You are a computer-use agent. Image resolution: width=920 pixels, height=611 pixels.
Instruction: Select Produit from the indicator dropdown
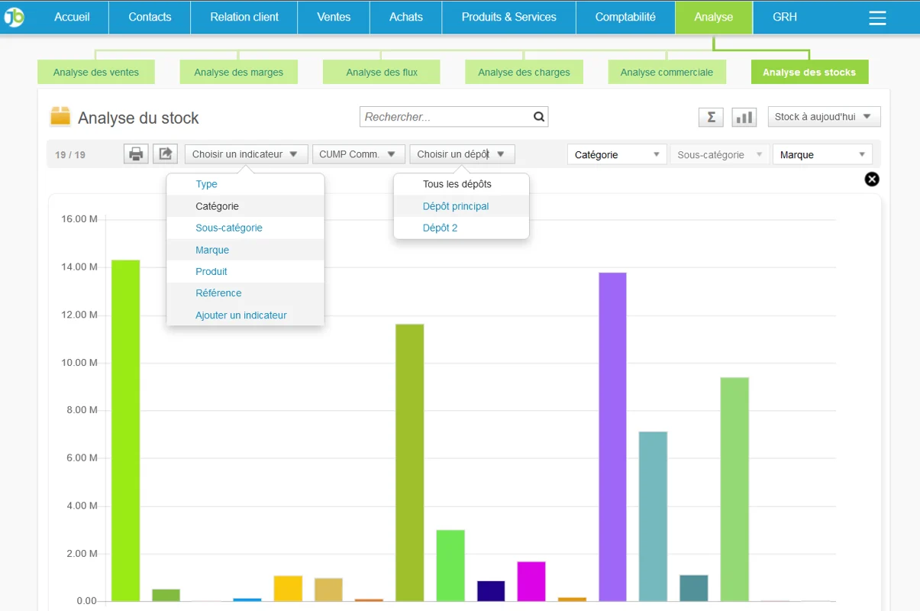click(211, 271)
